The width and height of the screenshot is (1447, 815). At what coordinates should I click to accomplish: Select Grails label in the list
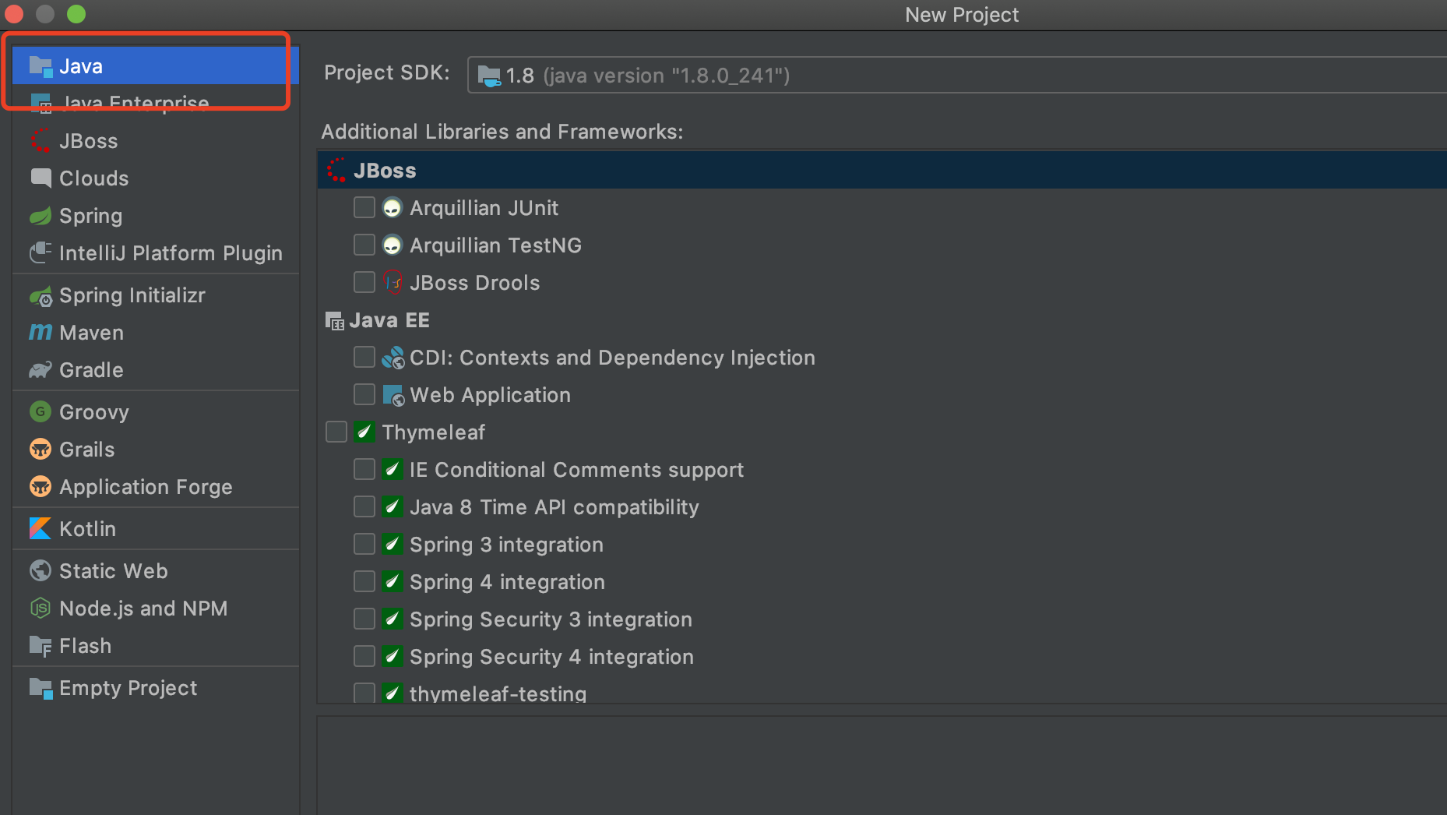[87, 450]
